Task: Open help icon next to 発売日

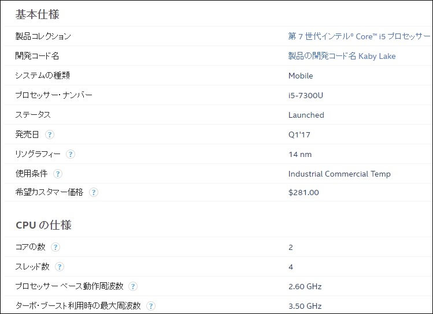Action: click(x=50, y=134)
